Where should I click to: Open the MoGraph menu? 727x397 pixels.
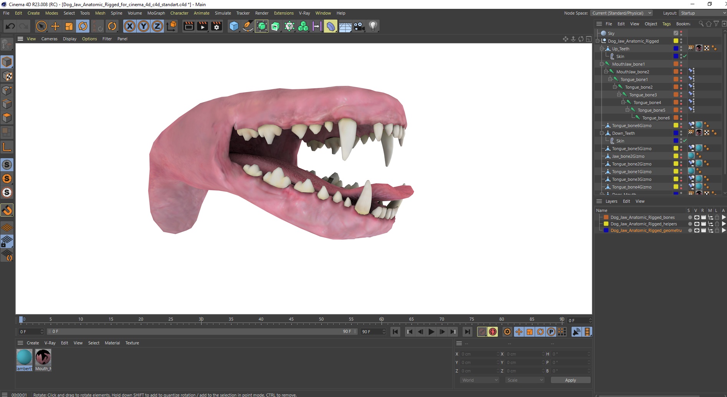point(156,13)
